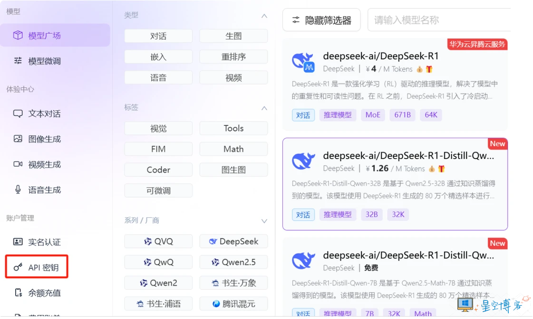Screen dimensions: 533x319
Task: Click the sliders icon beside 模型微调
Action: pos(18,61)
